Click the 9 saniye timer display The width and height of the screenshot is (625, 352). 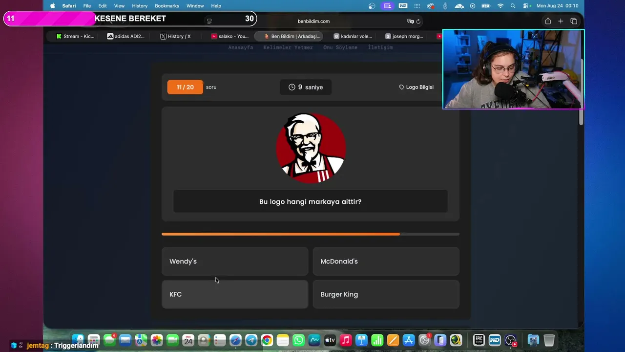point(306,87)
